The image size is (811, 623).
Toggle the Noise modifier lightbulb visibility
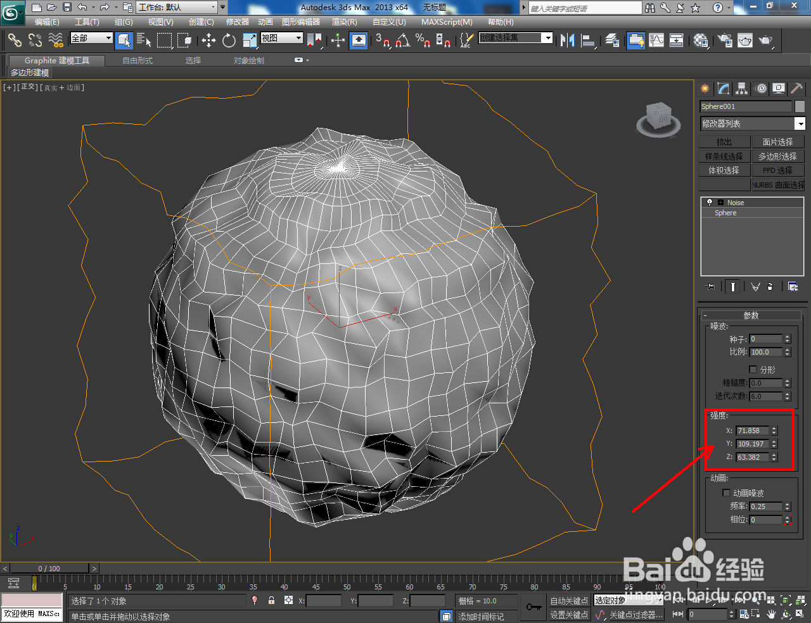pos(709,203)
